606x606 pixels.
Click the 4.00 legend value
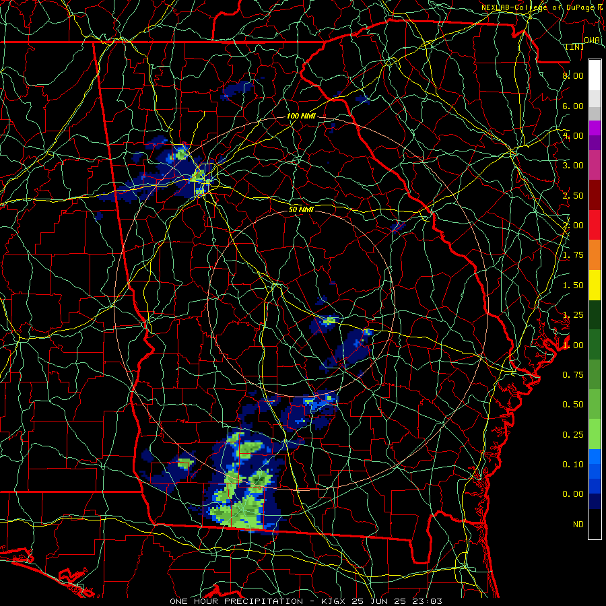573,135
